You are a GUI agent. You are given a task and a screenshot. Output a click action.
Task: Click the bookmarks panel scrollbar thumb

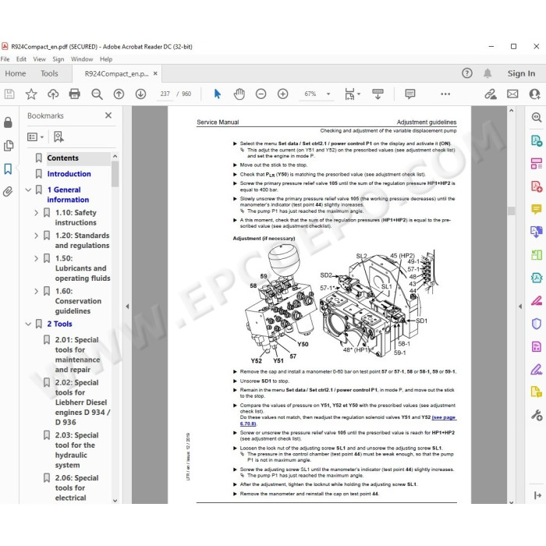(115, 174)
